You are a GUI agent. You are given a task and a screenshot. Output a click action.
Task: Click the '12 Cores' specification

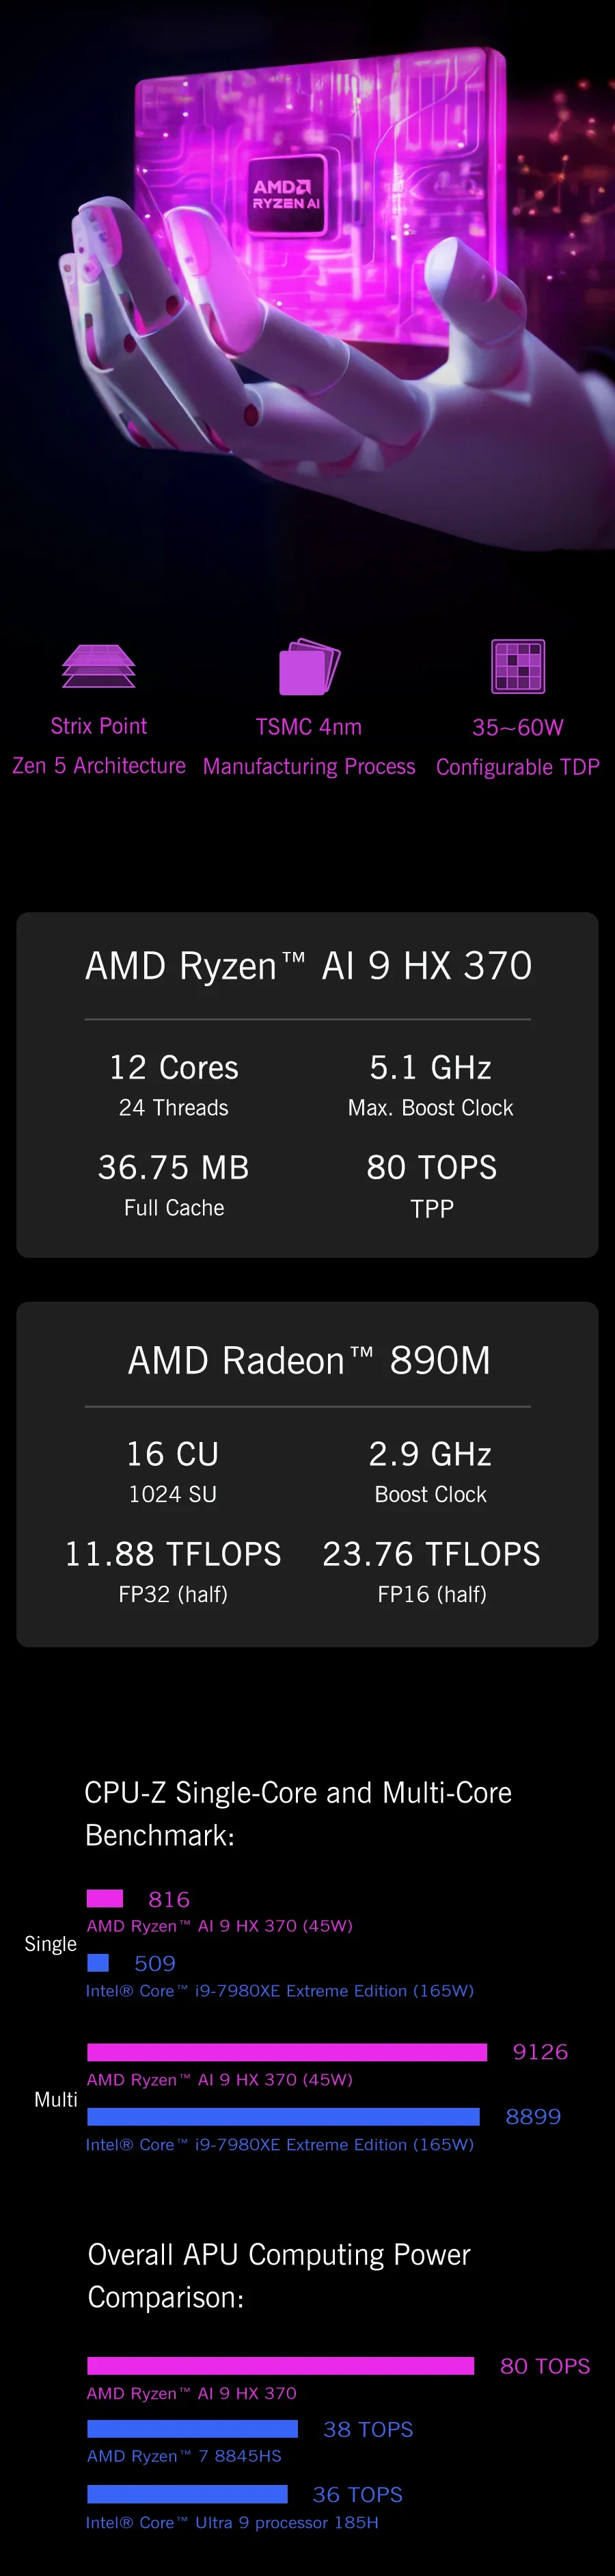[174, 1068]
